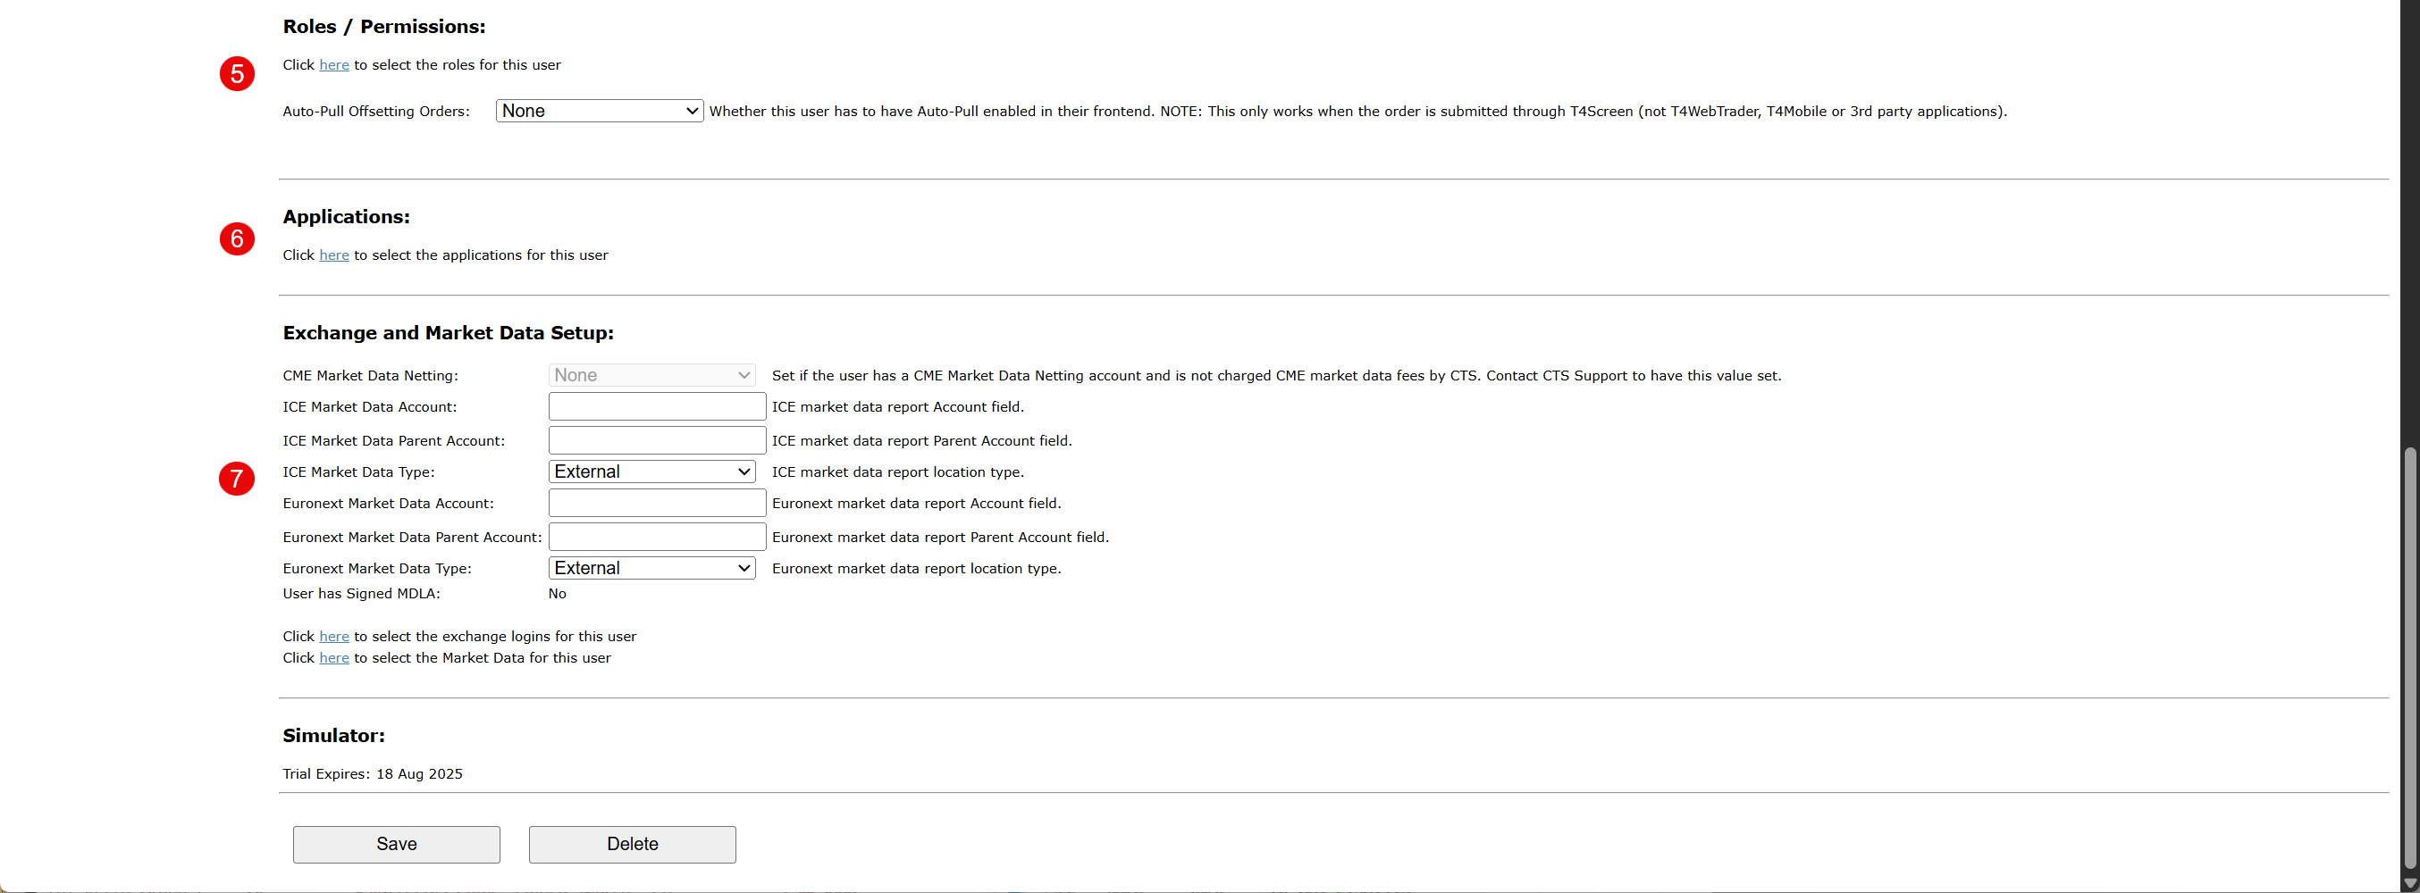The width and height of the screenshot is (2420, 893).
Task: Click the scrollbar down arrow
Action: click(x=2409, y=882)
